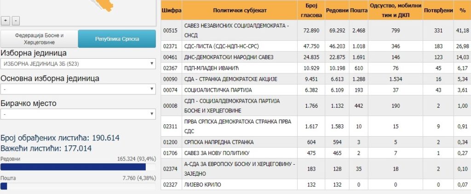Select the СДС-ЛИСТА row
This screenshot has height=194, width=471.
pyautogui.click(x=316, y=46)
